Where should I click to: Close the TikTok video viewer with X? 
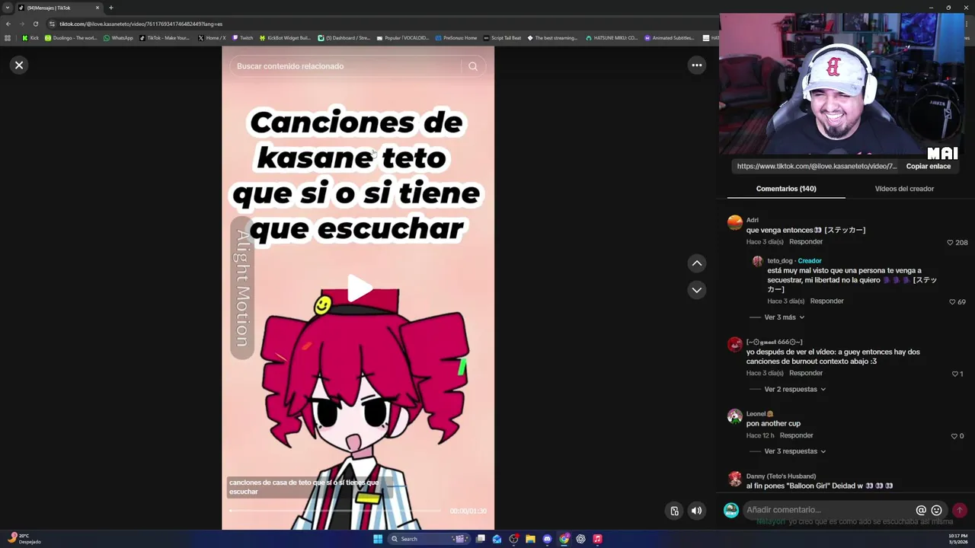coord(19,65)
